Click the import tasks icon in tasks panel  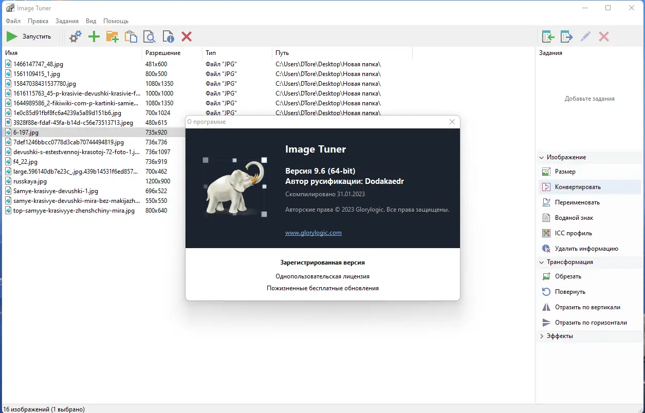coord(548,36)
